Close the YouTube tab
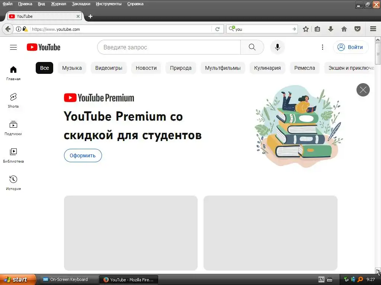The image size is (381, 285). click(78, 16)
